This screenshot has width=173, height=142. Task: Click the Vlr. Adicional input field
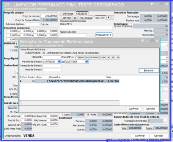(x=27, y=116)
